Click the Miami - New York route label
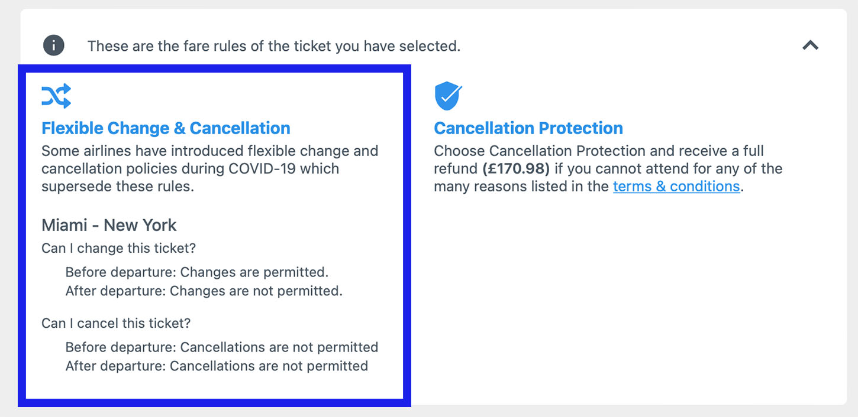The height and width of the screenshot is (417, 858). [x=108, y=225]
